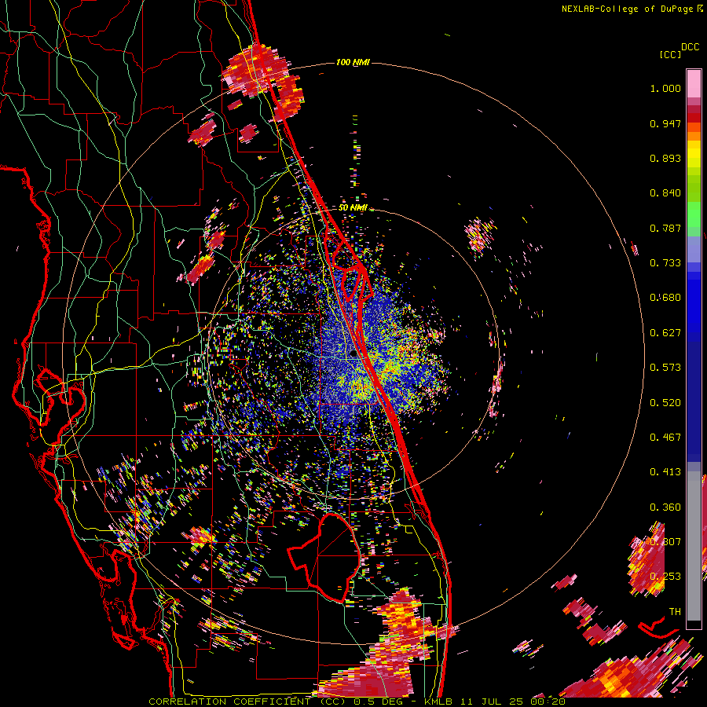This screenshot has height=707, width=707.
Task: Click the TH threshold label
Action: (x=675, y=612)
